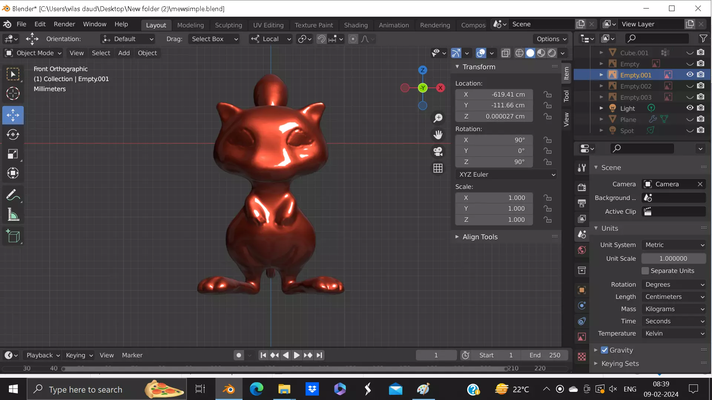Lock the Location X value
Image resolution: width=712 pixels, height=400 pixels.
tap(548, 94)
